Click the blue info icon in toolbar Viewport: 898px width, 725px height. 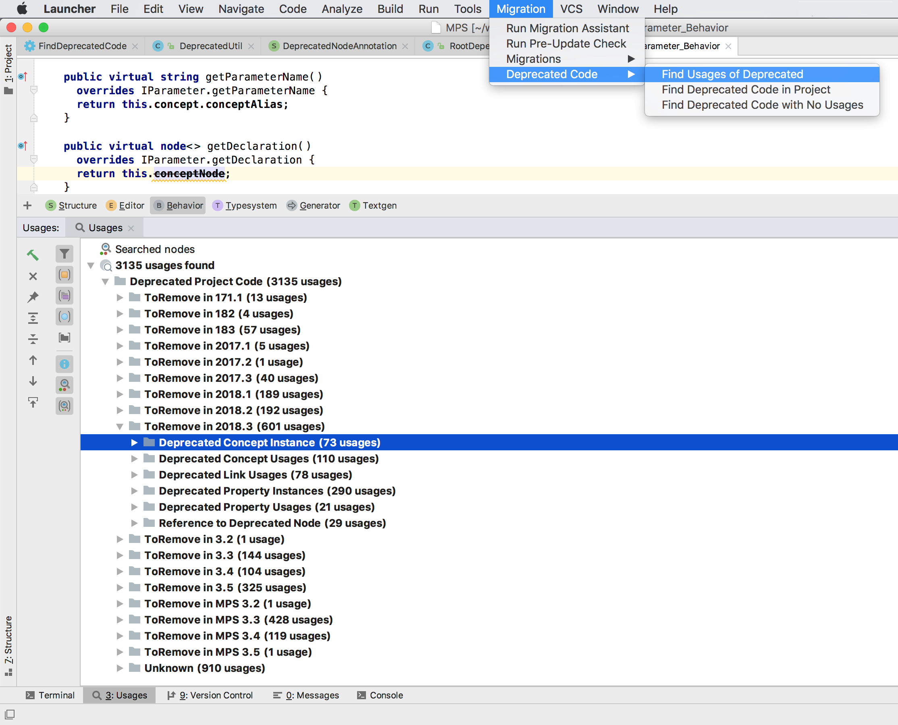(x=65, y=365)
